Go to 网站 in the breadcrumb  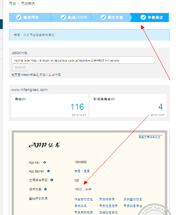[12, 3]
